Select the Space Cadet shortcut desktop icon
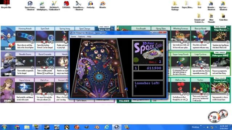The image size is (232, 130). click(30, 6)
